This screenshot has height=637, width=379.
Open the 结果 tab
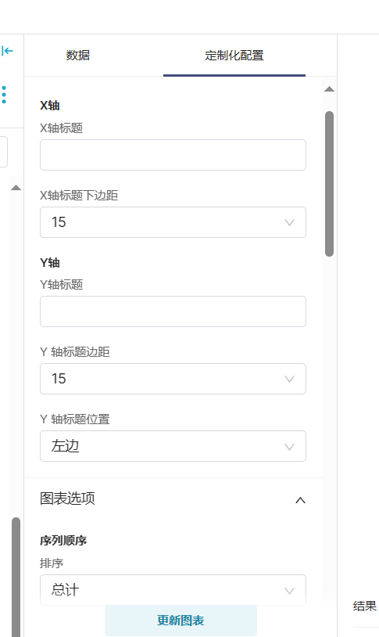365,606
